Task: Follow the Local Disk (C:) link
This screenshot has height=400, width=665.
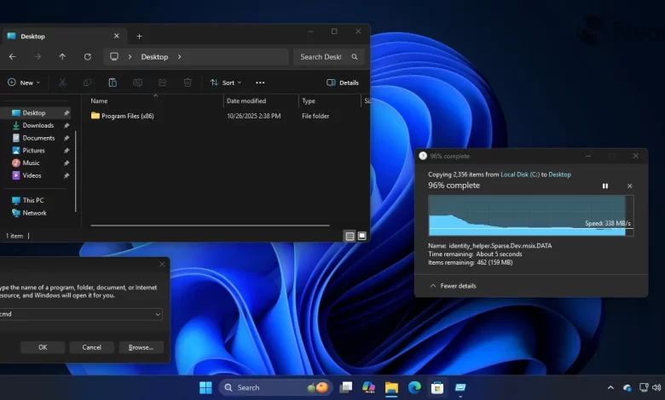Action: [x=520, y=174]
